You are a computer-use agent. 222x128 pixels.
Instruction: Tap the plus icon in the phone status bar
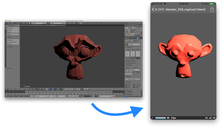pyautogui.click(x=152, y=118)
